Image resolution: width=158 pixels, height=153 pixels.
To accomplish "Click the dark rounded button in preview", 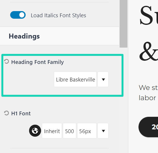I will point(148,127).
